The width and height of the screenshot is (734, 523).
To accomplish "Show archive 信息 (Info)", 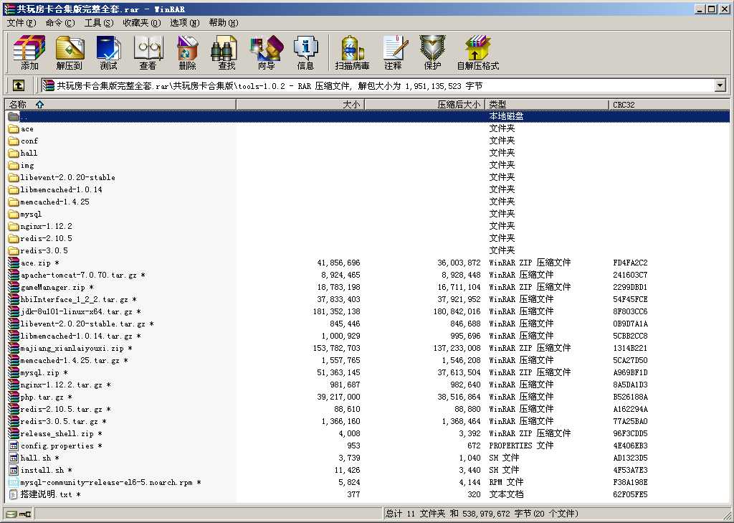I will tap(305, 52).
